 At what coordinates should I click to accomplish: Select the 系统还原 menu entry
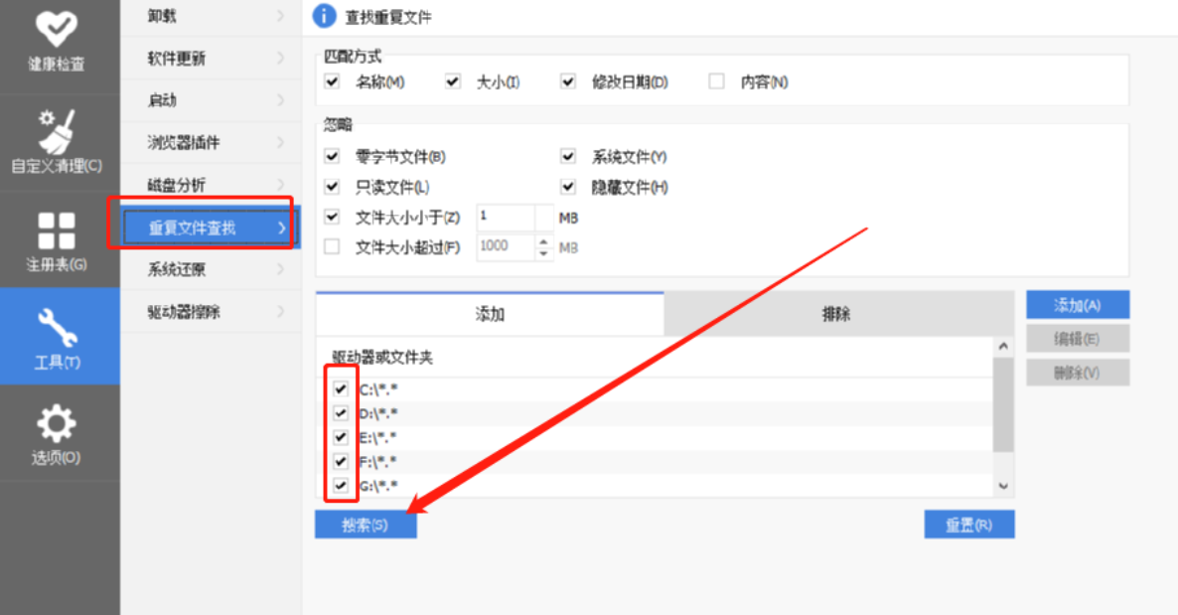click(209, 270)
